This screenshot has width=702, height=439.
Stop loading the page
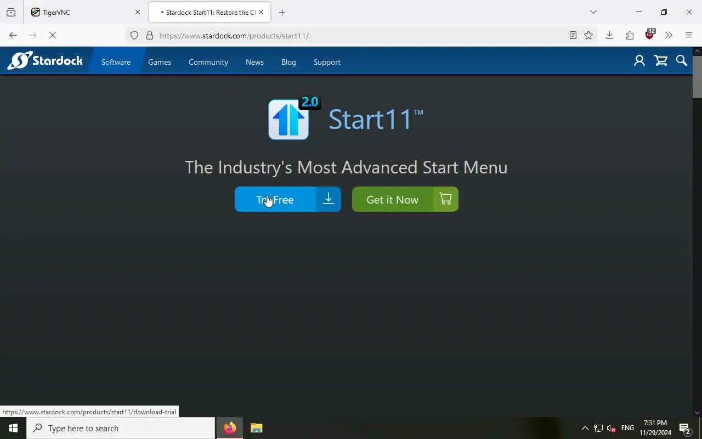[x=53, y=35]
